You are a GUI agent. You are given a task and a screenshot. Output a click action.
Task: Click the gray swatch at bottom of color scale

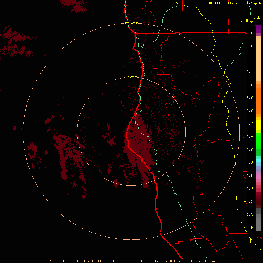coord(258,224)
